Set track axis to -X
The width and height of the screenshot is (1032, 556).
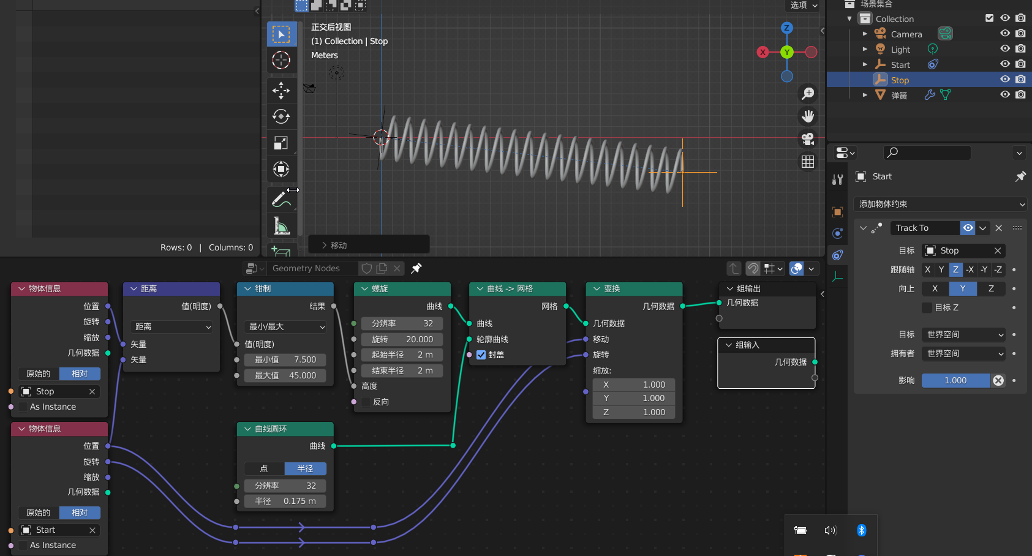[970, 269]
